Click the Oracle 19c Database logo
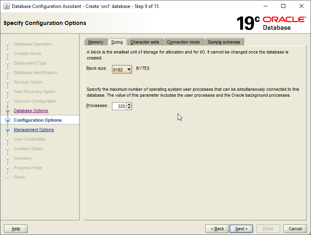The image size is (311, 235). pyautogui.click(x=271, y=23)
